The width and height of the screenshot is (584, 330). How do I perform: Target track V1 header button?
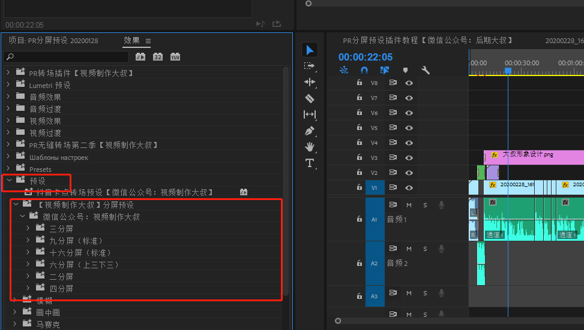375,187
